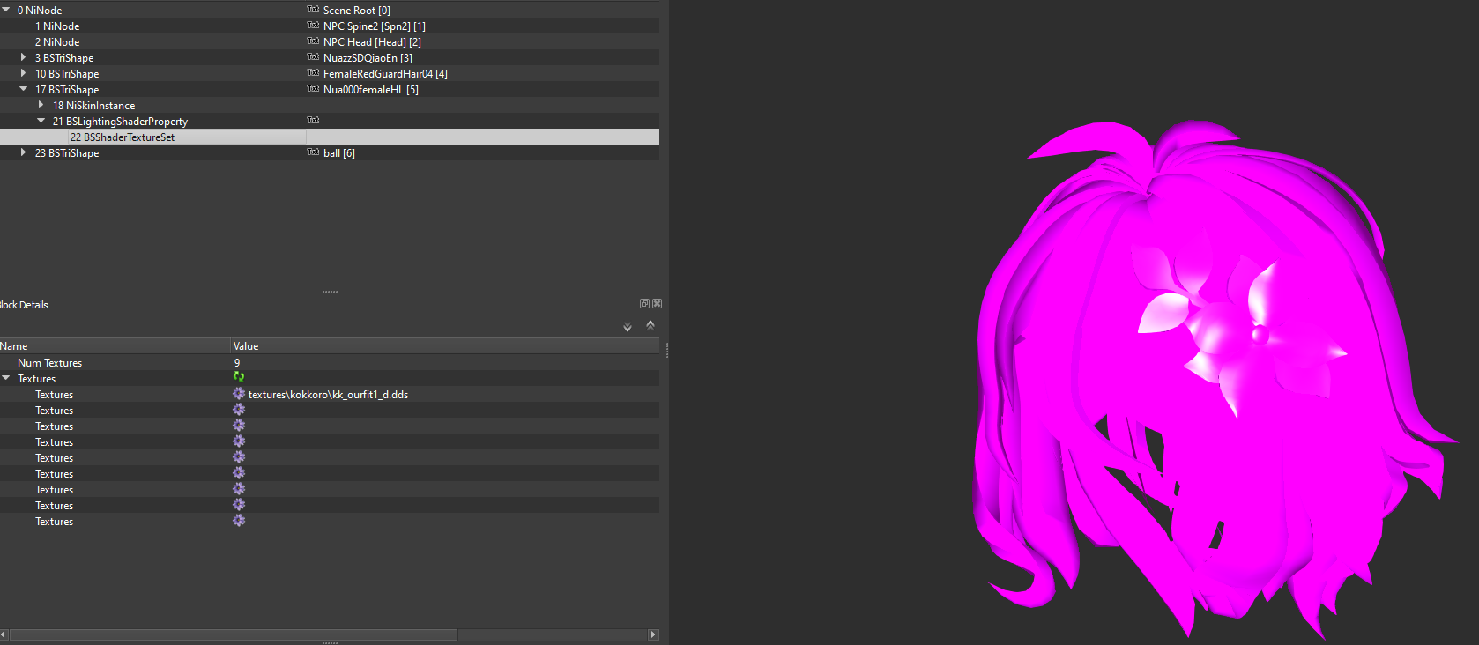This screenshot has height=645, width=1479.
Task: Click the texture path textures\kokkoro\kk_ourfit1_d.dds
Action: [x=328, y=395]
